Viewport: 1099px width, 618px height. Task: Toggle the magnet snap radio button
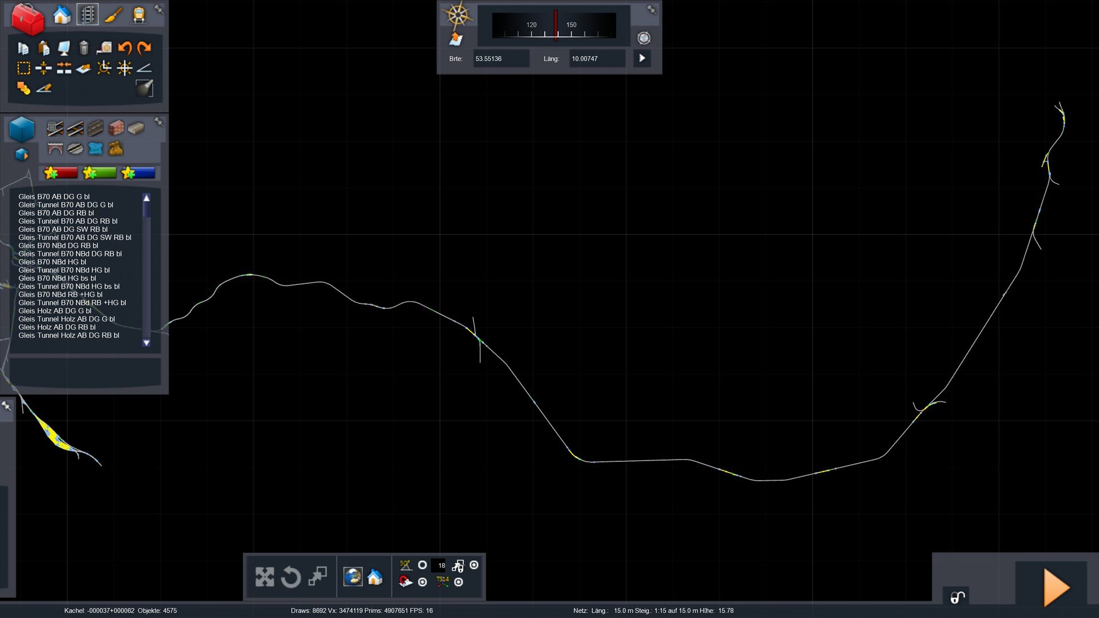click(x=422, y=582)
